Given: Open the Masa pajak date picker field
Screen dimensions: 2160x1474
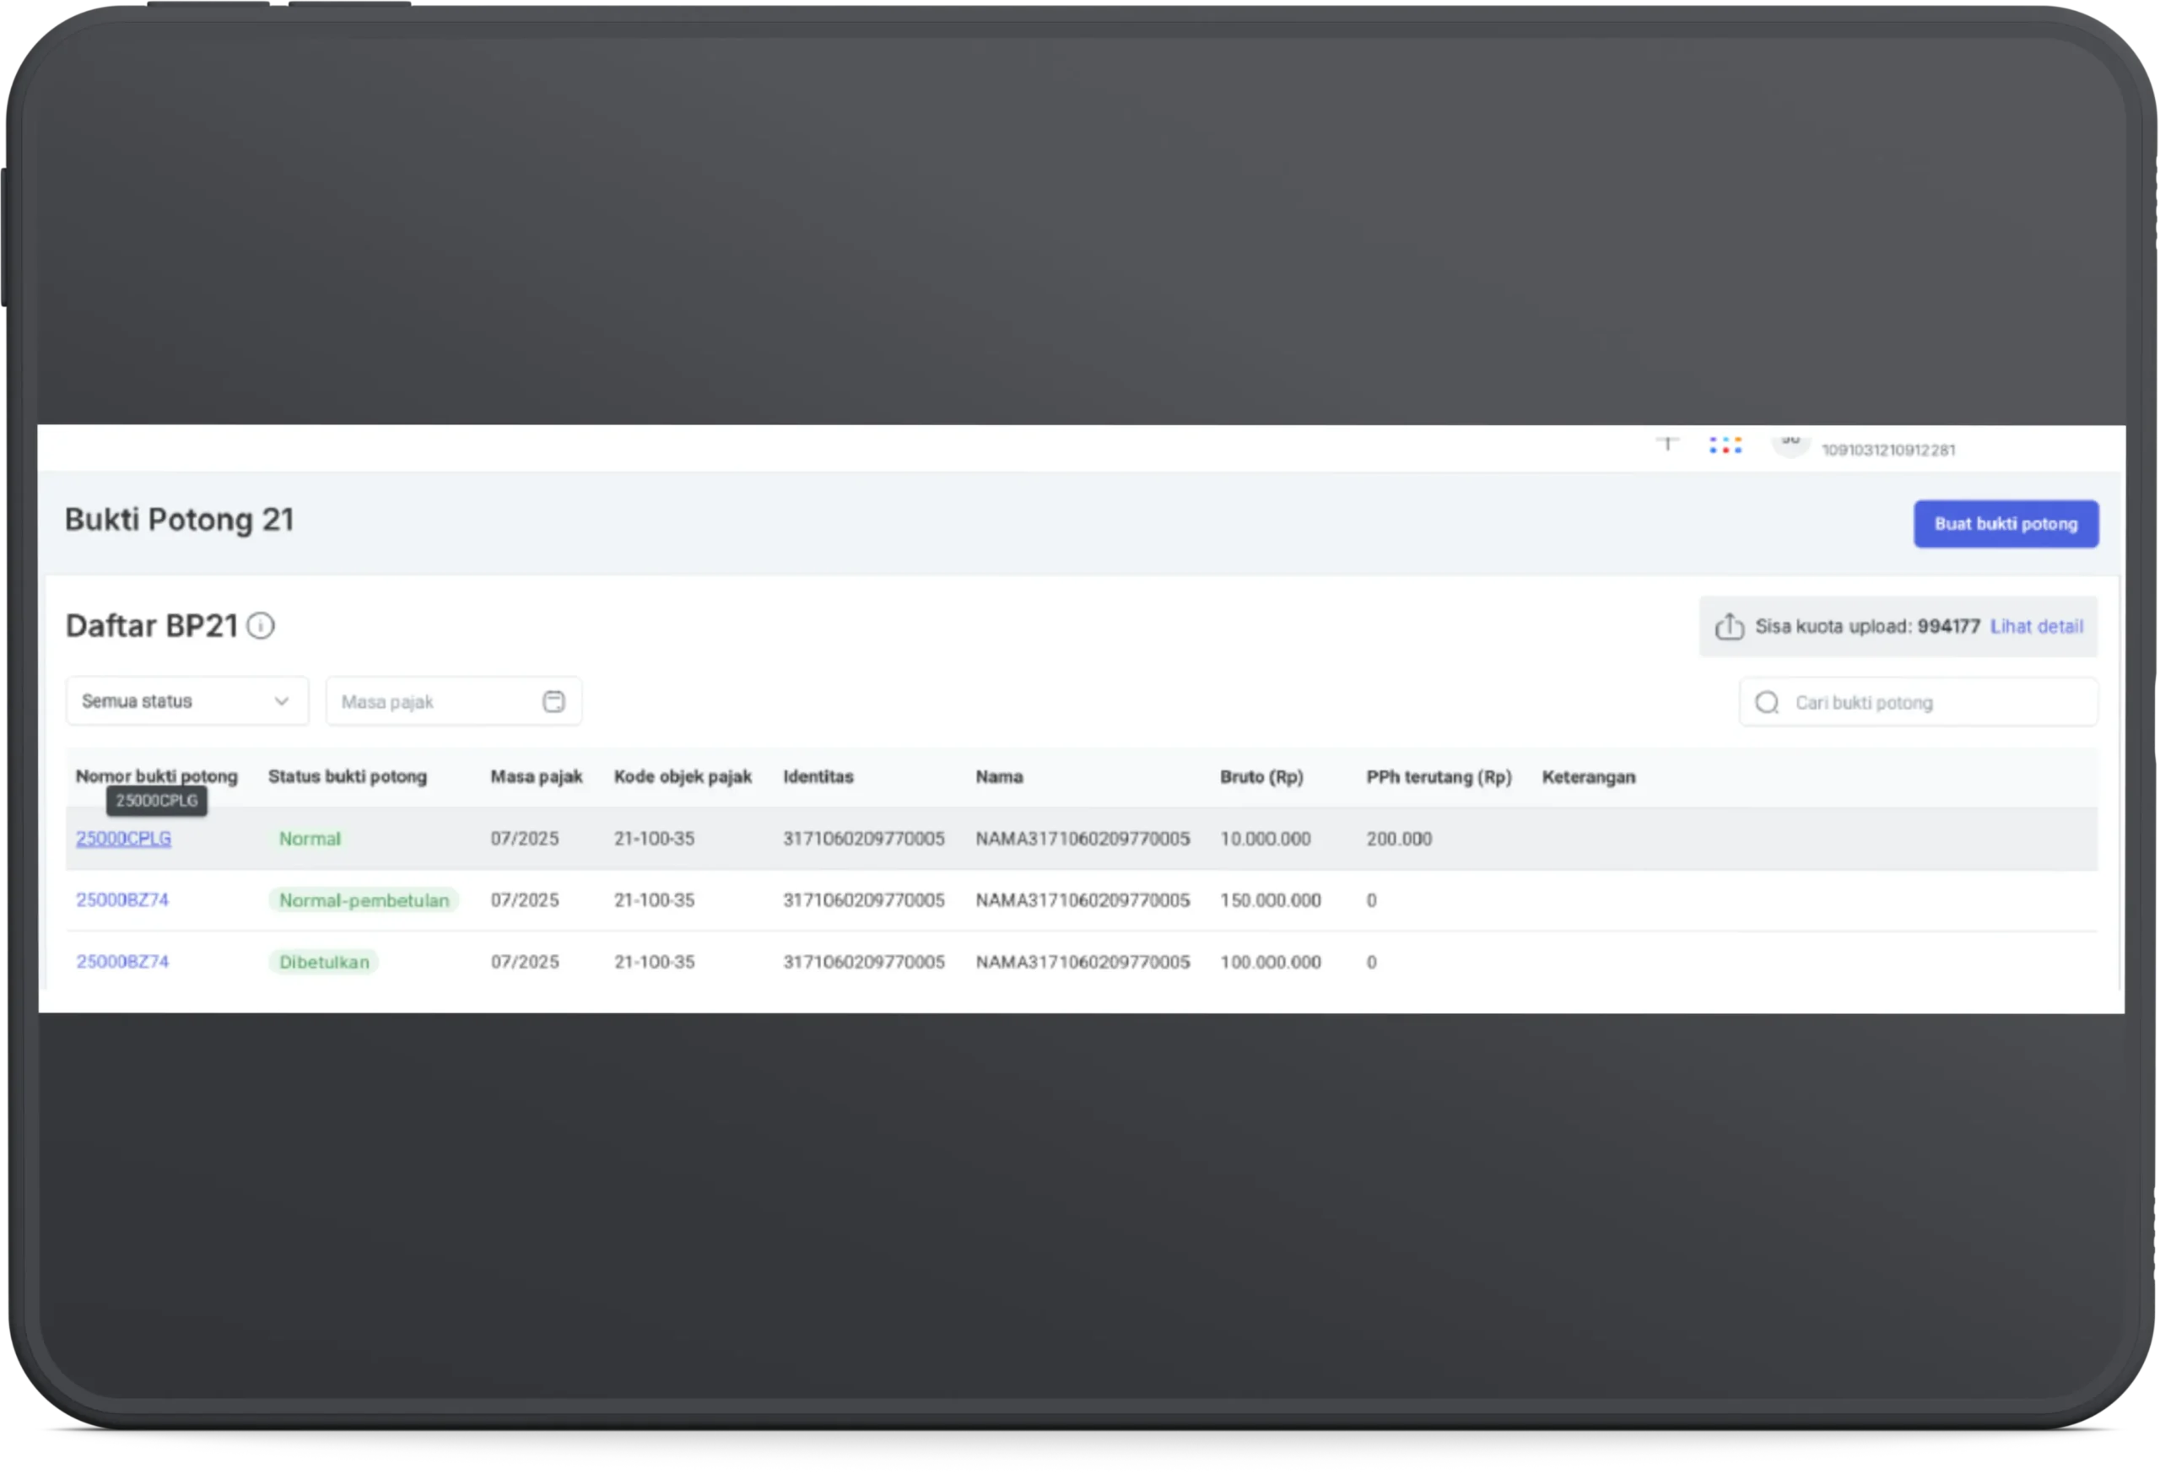Looking at the screenshot, I should point(437,702).
